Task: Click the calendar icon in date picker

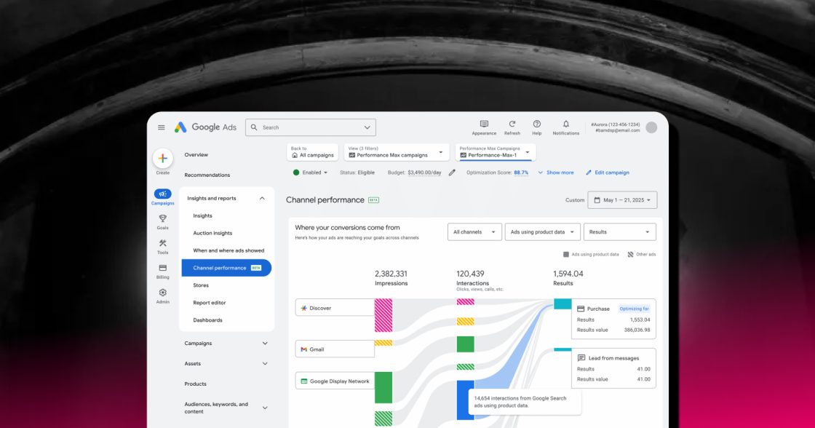Action: tap(597, 200)
